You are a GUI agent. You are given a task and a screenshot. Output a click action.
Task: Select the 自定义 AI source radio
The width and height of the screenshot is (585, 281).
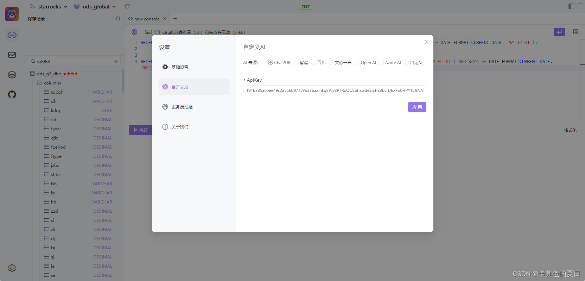[406, 62]
